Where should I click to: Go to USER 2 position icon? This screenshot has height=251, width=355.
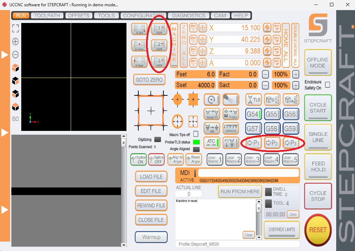[159, 45]
